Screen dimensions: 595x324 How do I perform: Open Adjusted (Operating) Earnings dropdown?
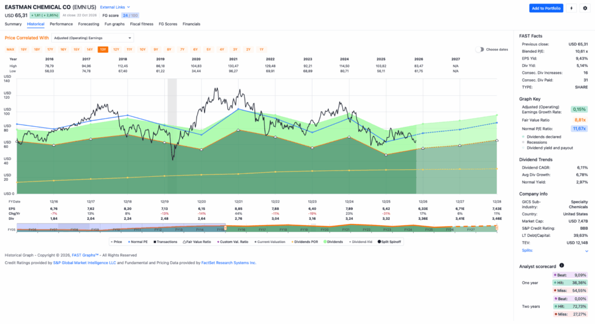pyautogui.click(x=92, y=38)
